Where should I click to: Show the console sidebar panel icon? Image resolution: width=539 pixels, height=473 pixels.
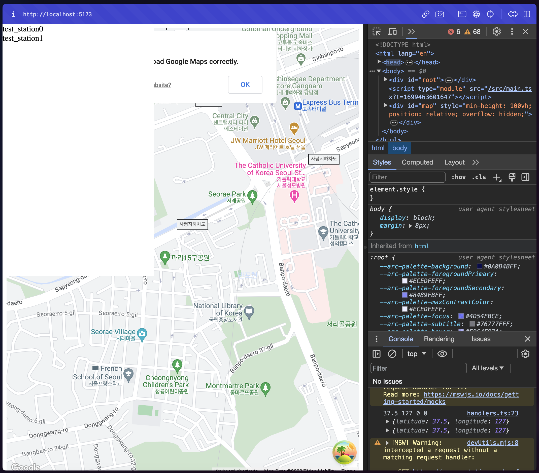pyautogui.click(x=376, y=354)
